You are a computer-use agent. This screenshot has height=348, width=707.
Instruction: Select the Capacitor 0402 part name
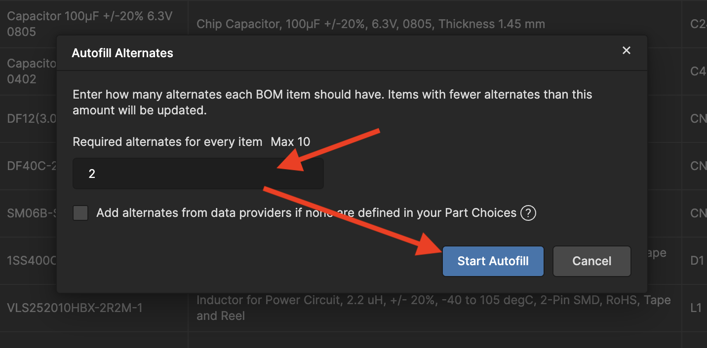pyautogui.click(x=30, y=71)
